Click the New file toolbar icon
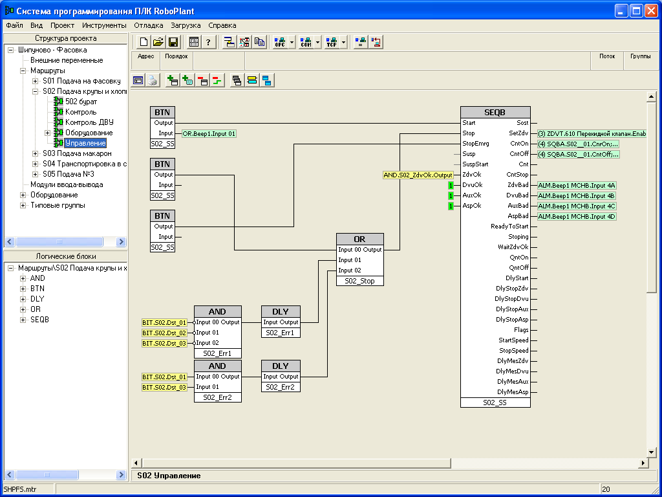 [x=144, y=42]
